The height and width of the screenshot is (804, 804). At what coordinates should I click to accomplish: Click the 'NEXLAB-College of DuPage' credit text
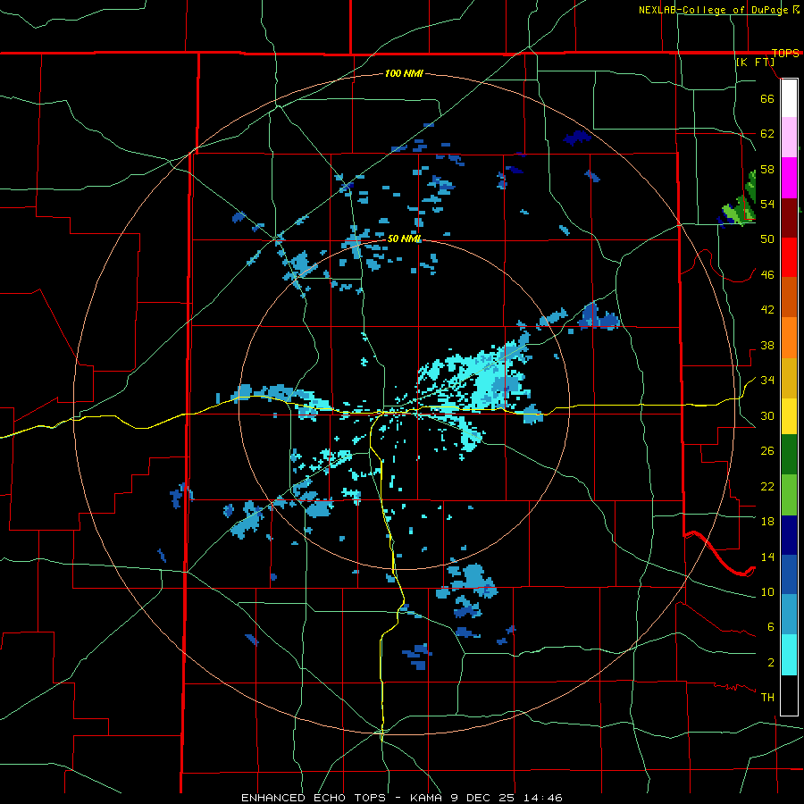713,10
